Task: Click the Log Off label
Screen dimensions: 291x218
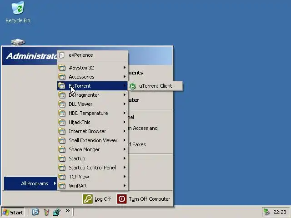Action: (103, 199)
